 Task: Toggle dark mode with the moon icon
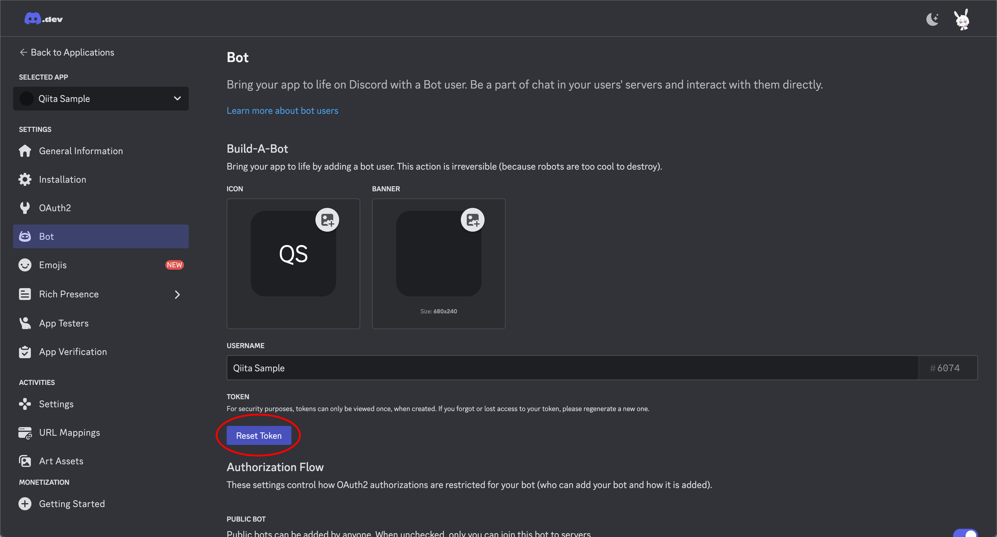pos(932,19)
